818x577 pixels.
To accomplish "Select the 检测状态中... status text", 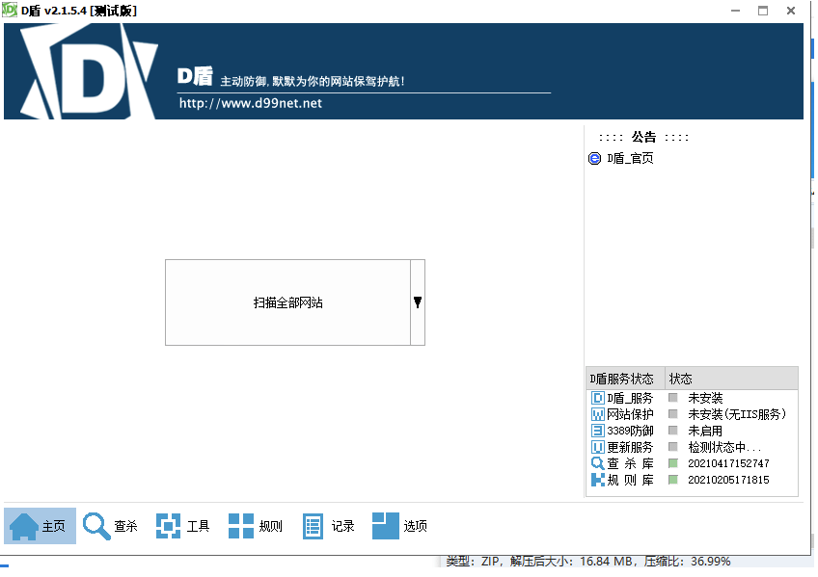I will tap(725, 448).
